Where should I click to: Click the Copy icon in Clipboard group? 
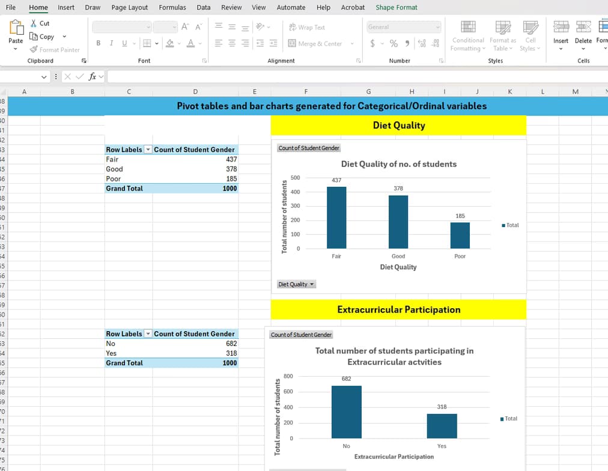[x=34, y=37]
